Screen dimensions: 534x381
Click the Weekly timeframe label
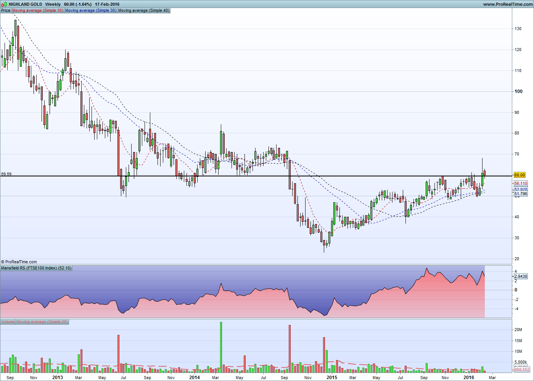click(x=53, y=4)
